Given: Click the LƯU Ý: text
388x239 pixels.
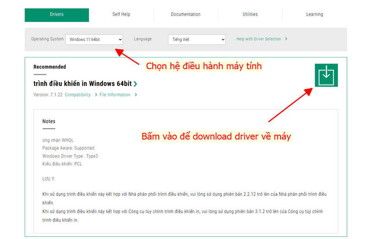Looking at the screenshot, I should point(49,179).
